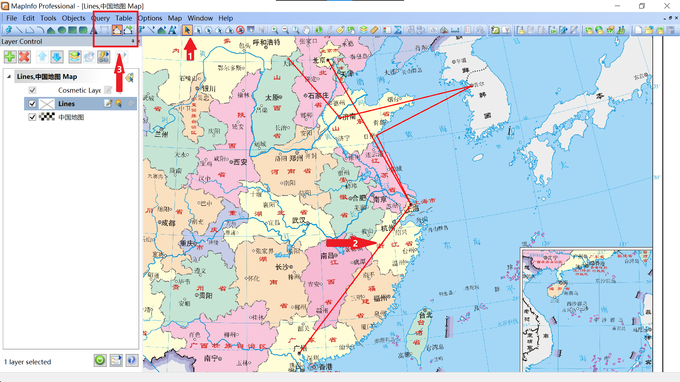Click the Lines layer style swatch
The height and width of the screenshot is (382, 680).
point(46,104)
